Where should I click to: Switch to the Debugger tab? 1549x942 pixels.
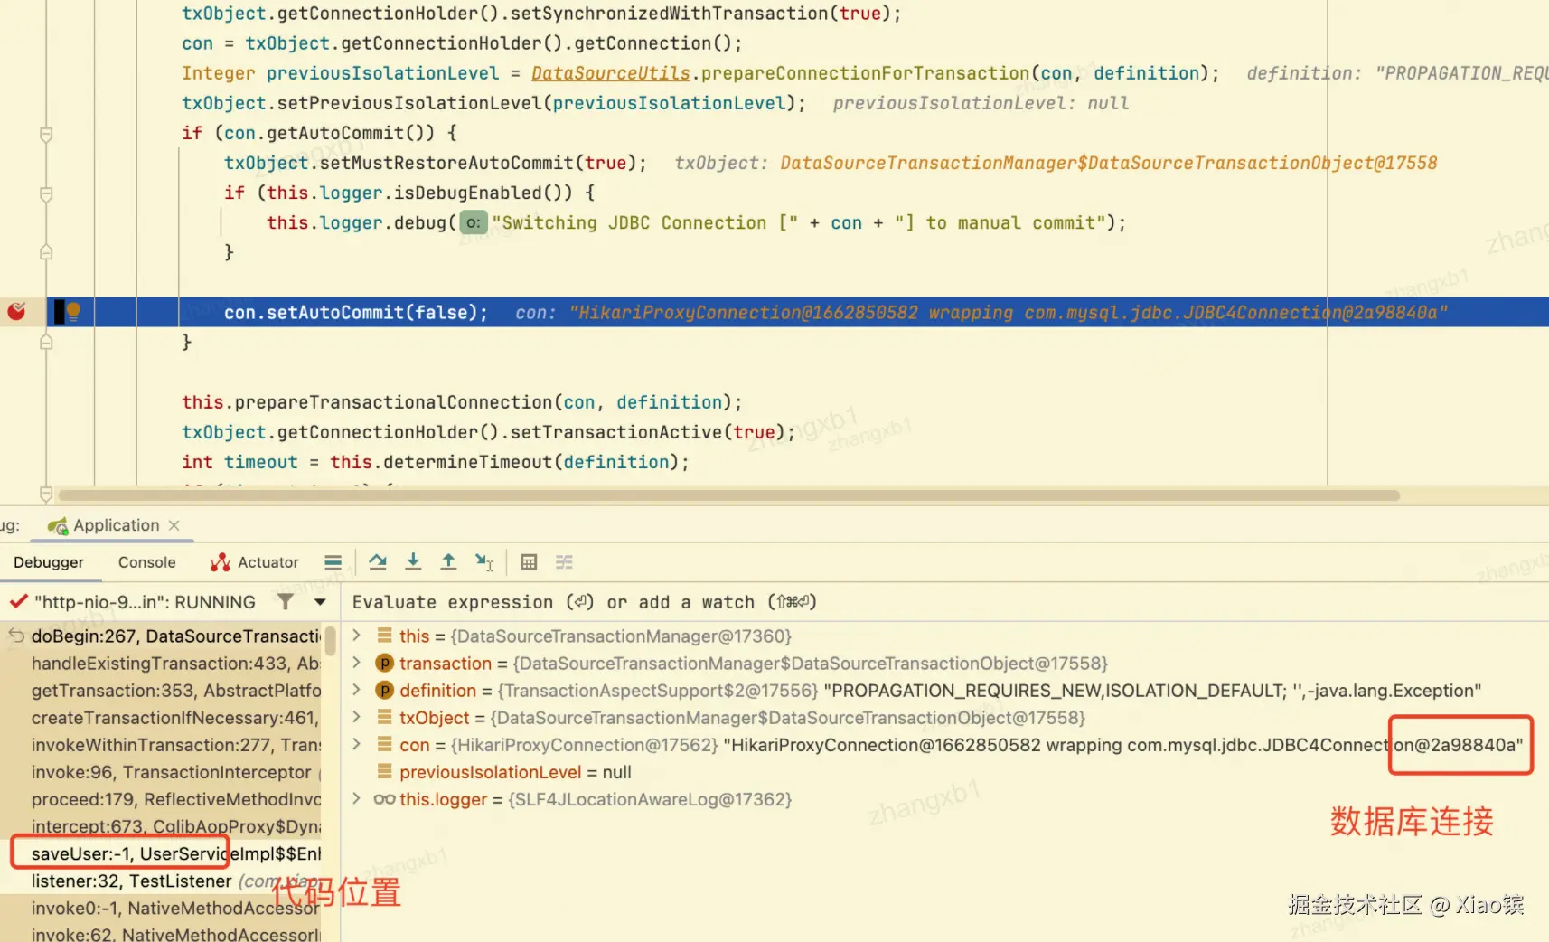pyautogui.click(x=49, y=562)
